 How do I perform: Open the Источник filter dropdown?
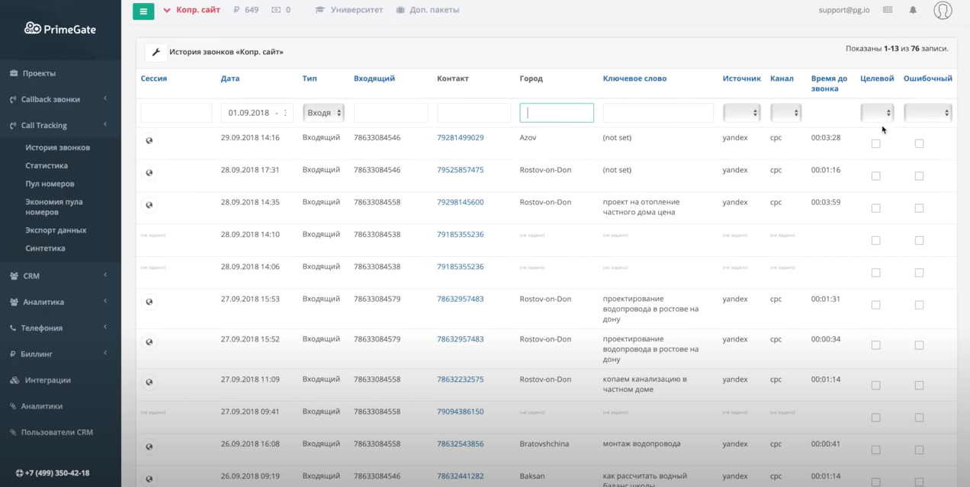pos(741,113)
